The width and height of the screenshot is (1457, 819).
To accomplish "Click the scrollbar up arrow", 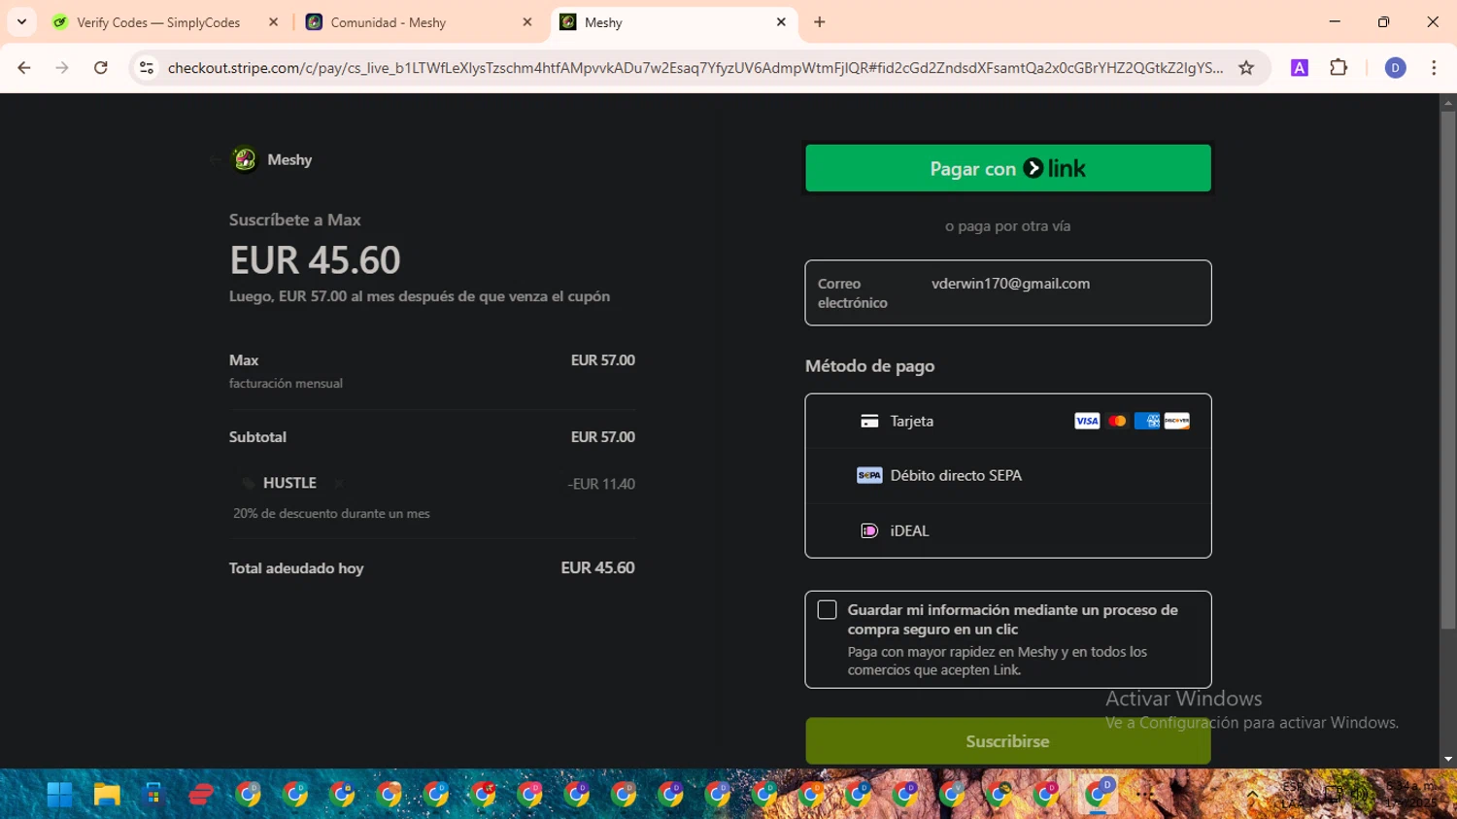I will pos(1448,102).
